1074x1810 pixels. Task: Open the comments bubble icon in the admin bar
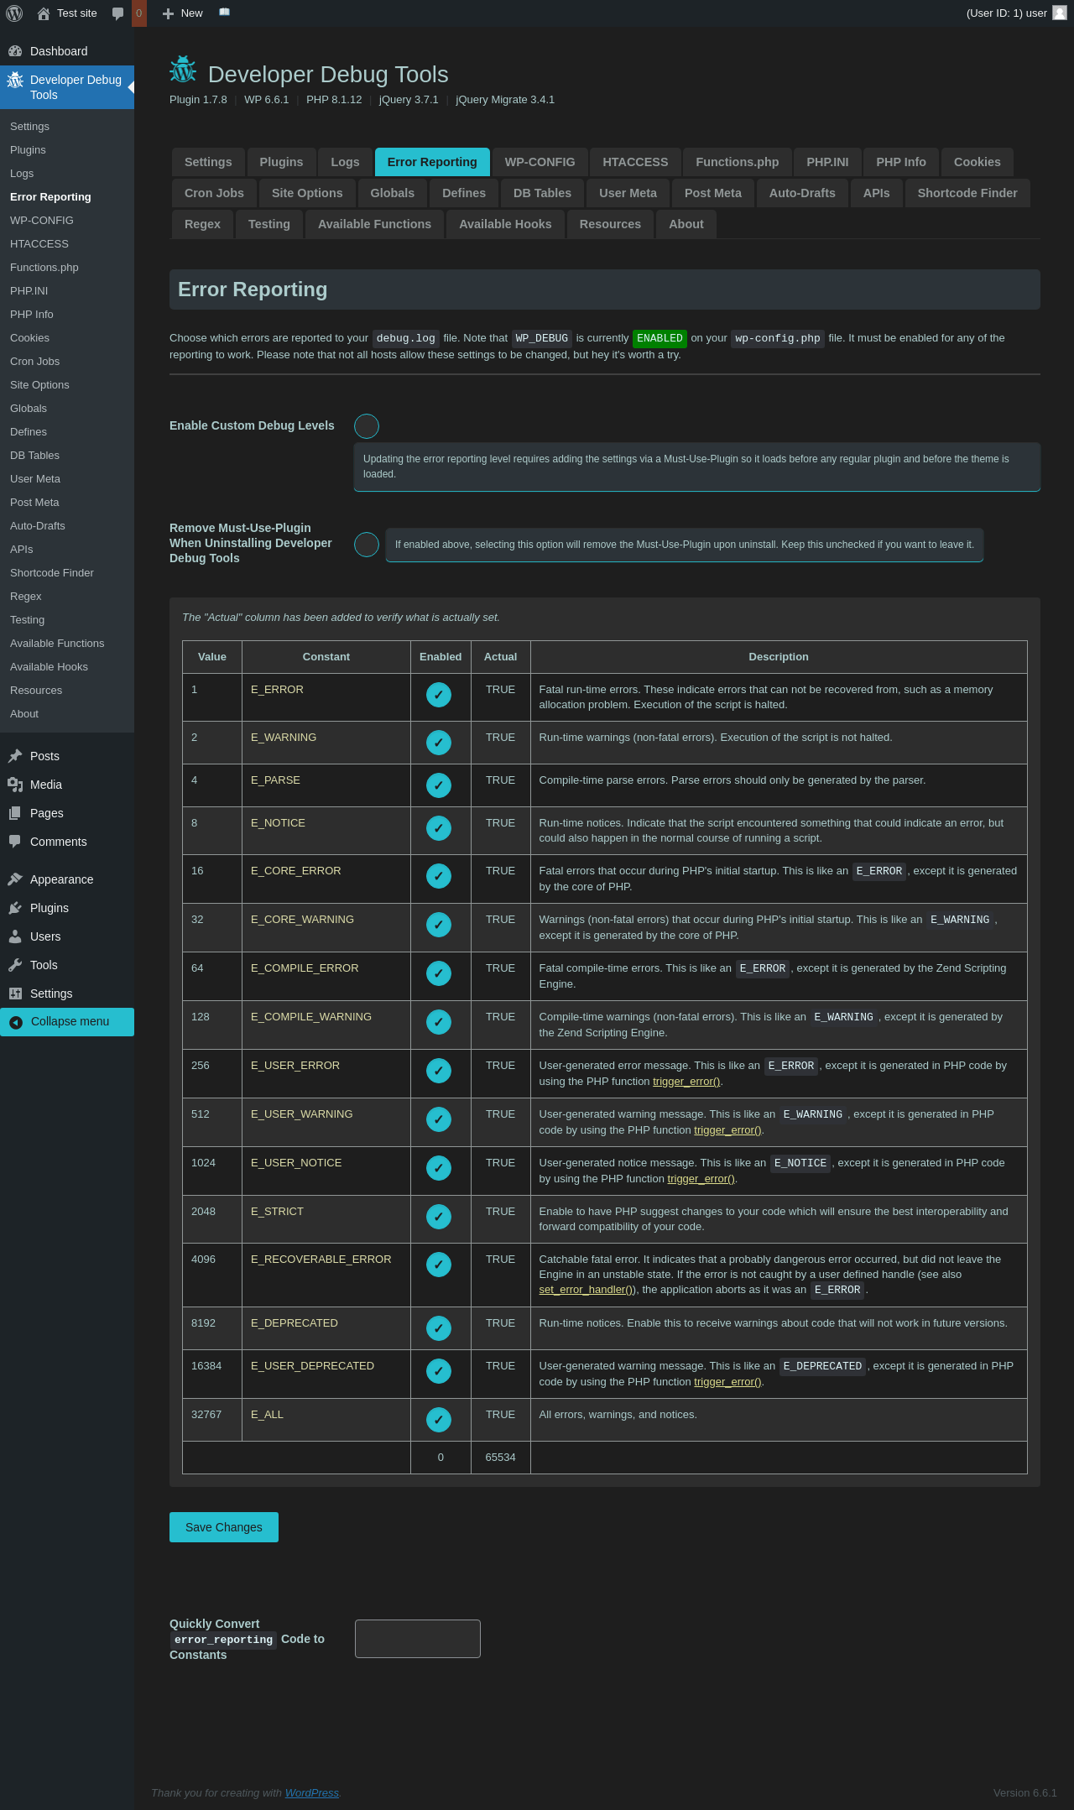117,13
